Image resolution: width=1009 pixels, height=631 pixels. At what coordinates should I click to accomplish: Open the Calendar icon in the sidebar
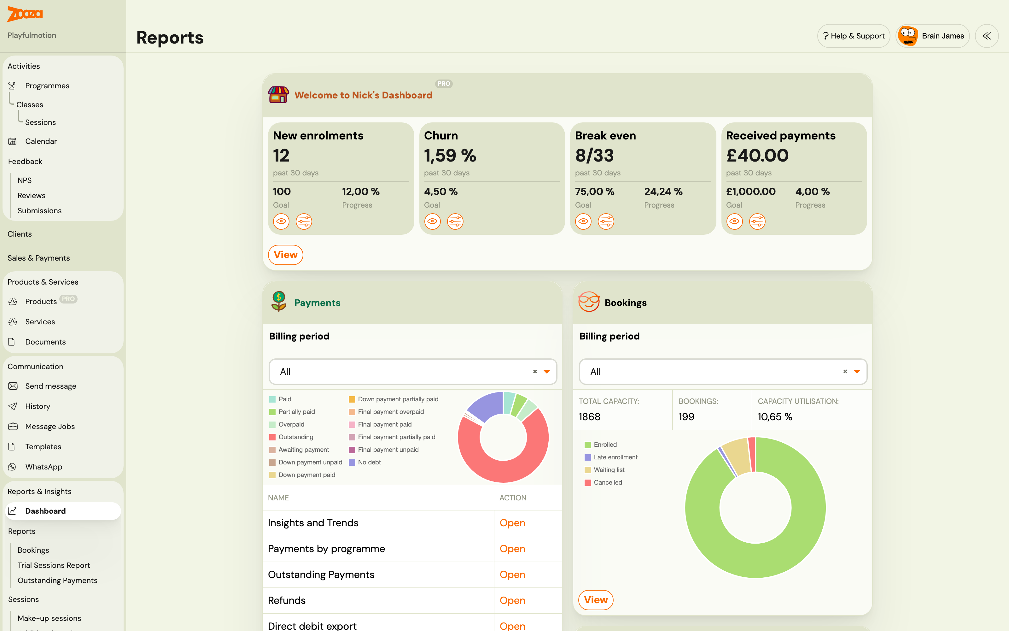point(12,141)
